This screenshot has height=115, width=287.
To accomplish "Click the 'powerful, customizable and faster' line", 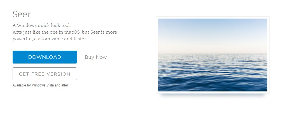I will click(x=50, y=39).
